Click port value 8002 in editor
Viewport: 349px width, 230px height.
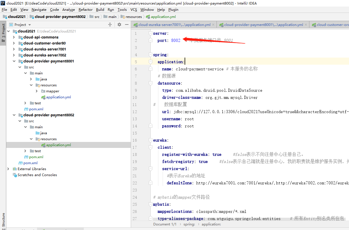176,40
